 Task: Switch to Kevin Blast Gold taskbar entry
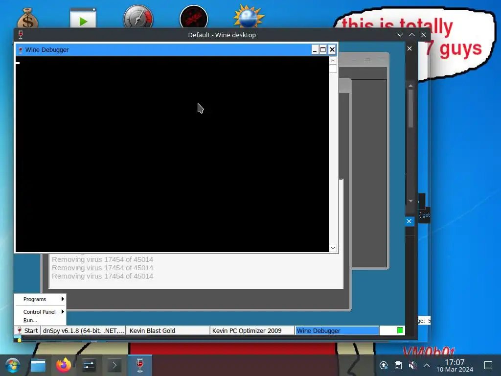coord(168,330)
